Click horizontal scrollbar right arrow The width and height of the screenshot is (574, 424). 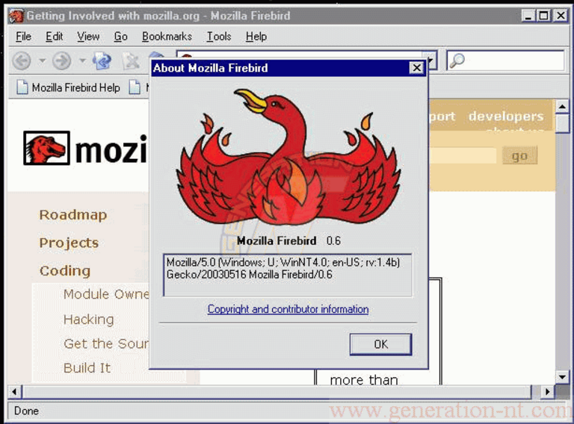tap(547, 392)
